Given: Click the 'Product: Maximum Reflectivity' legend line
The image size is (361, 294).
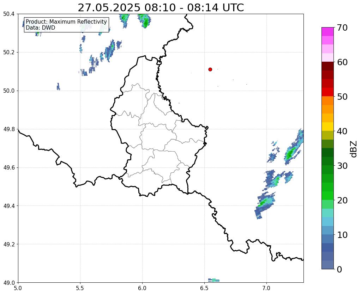Looking at the screenshot, I should tap(66, 22).
